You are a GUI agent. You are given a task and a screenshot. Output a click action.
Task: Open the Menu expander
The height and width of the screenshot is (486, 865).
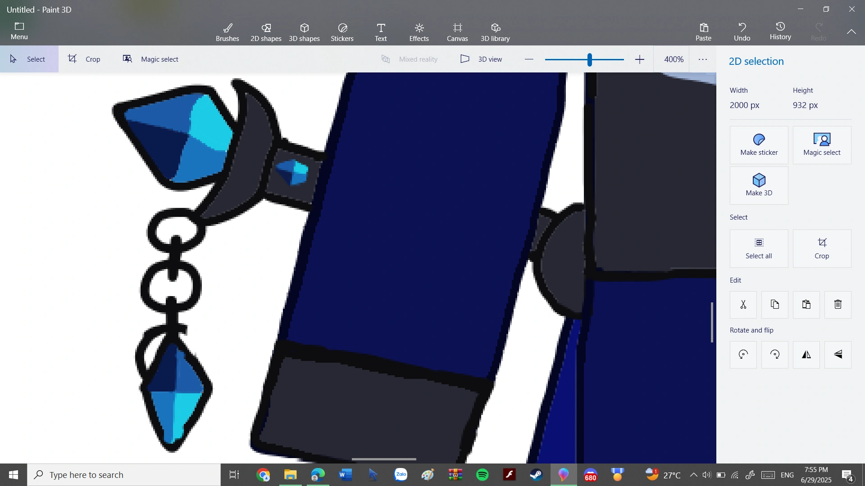(19, 31)
